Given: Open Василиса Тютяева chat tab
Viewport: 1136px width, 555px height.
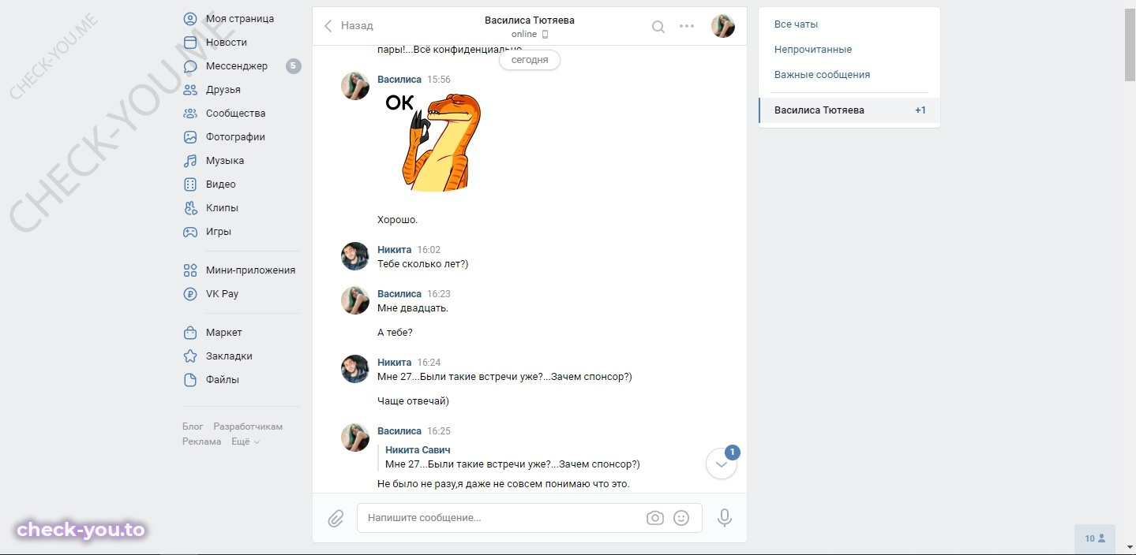Looking at the screenshot, I should click(849, 110).
